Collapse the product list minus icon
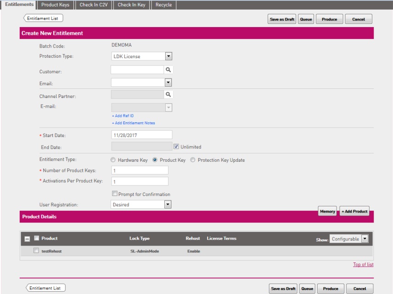Image resolution: width=393 pixels, height=294 pixels. [x=27, y=239]
